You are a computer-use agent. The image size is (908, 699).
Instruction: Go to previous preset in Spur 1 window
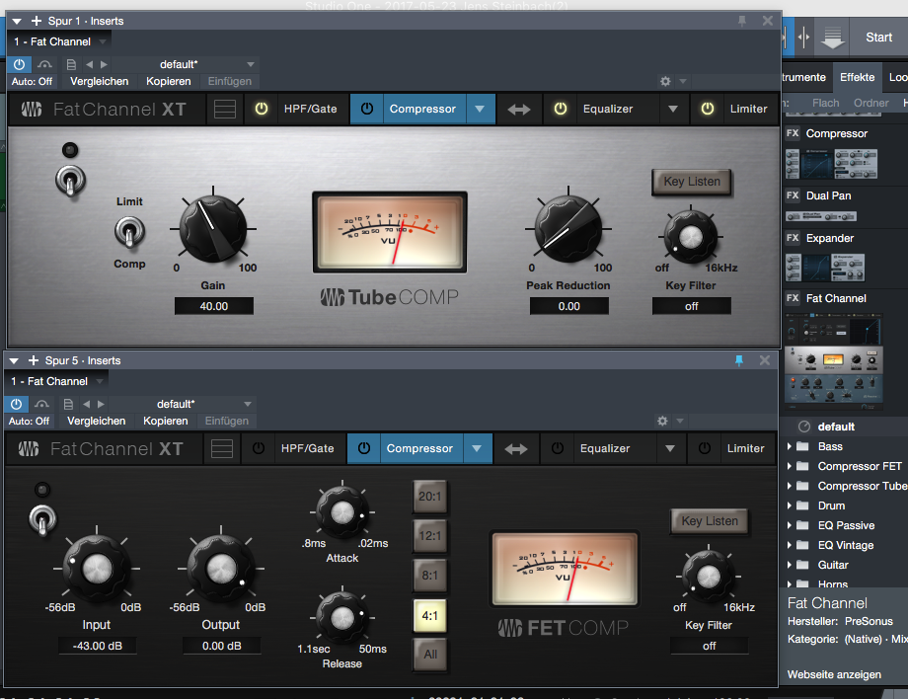click(x=89, y=64)
